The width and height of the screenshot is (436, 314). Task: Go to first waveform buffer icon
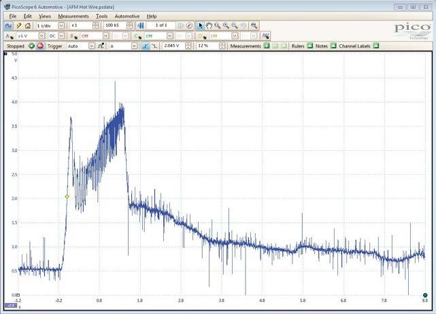pos(141,26)
